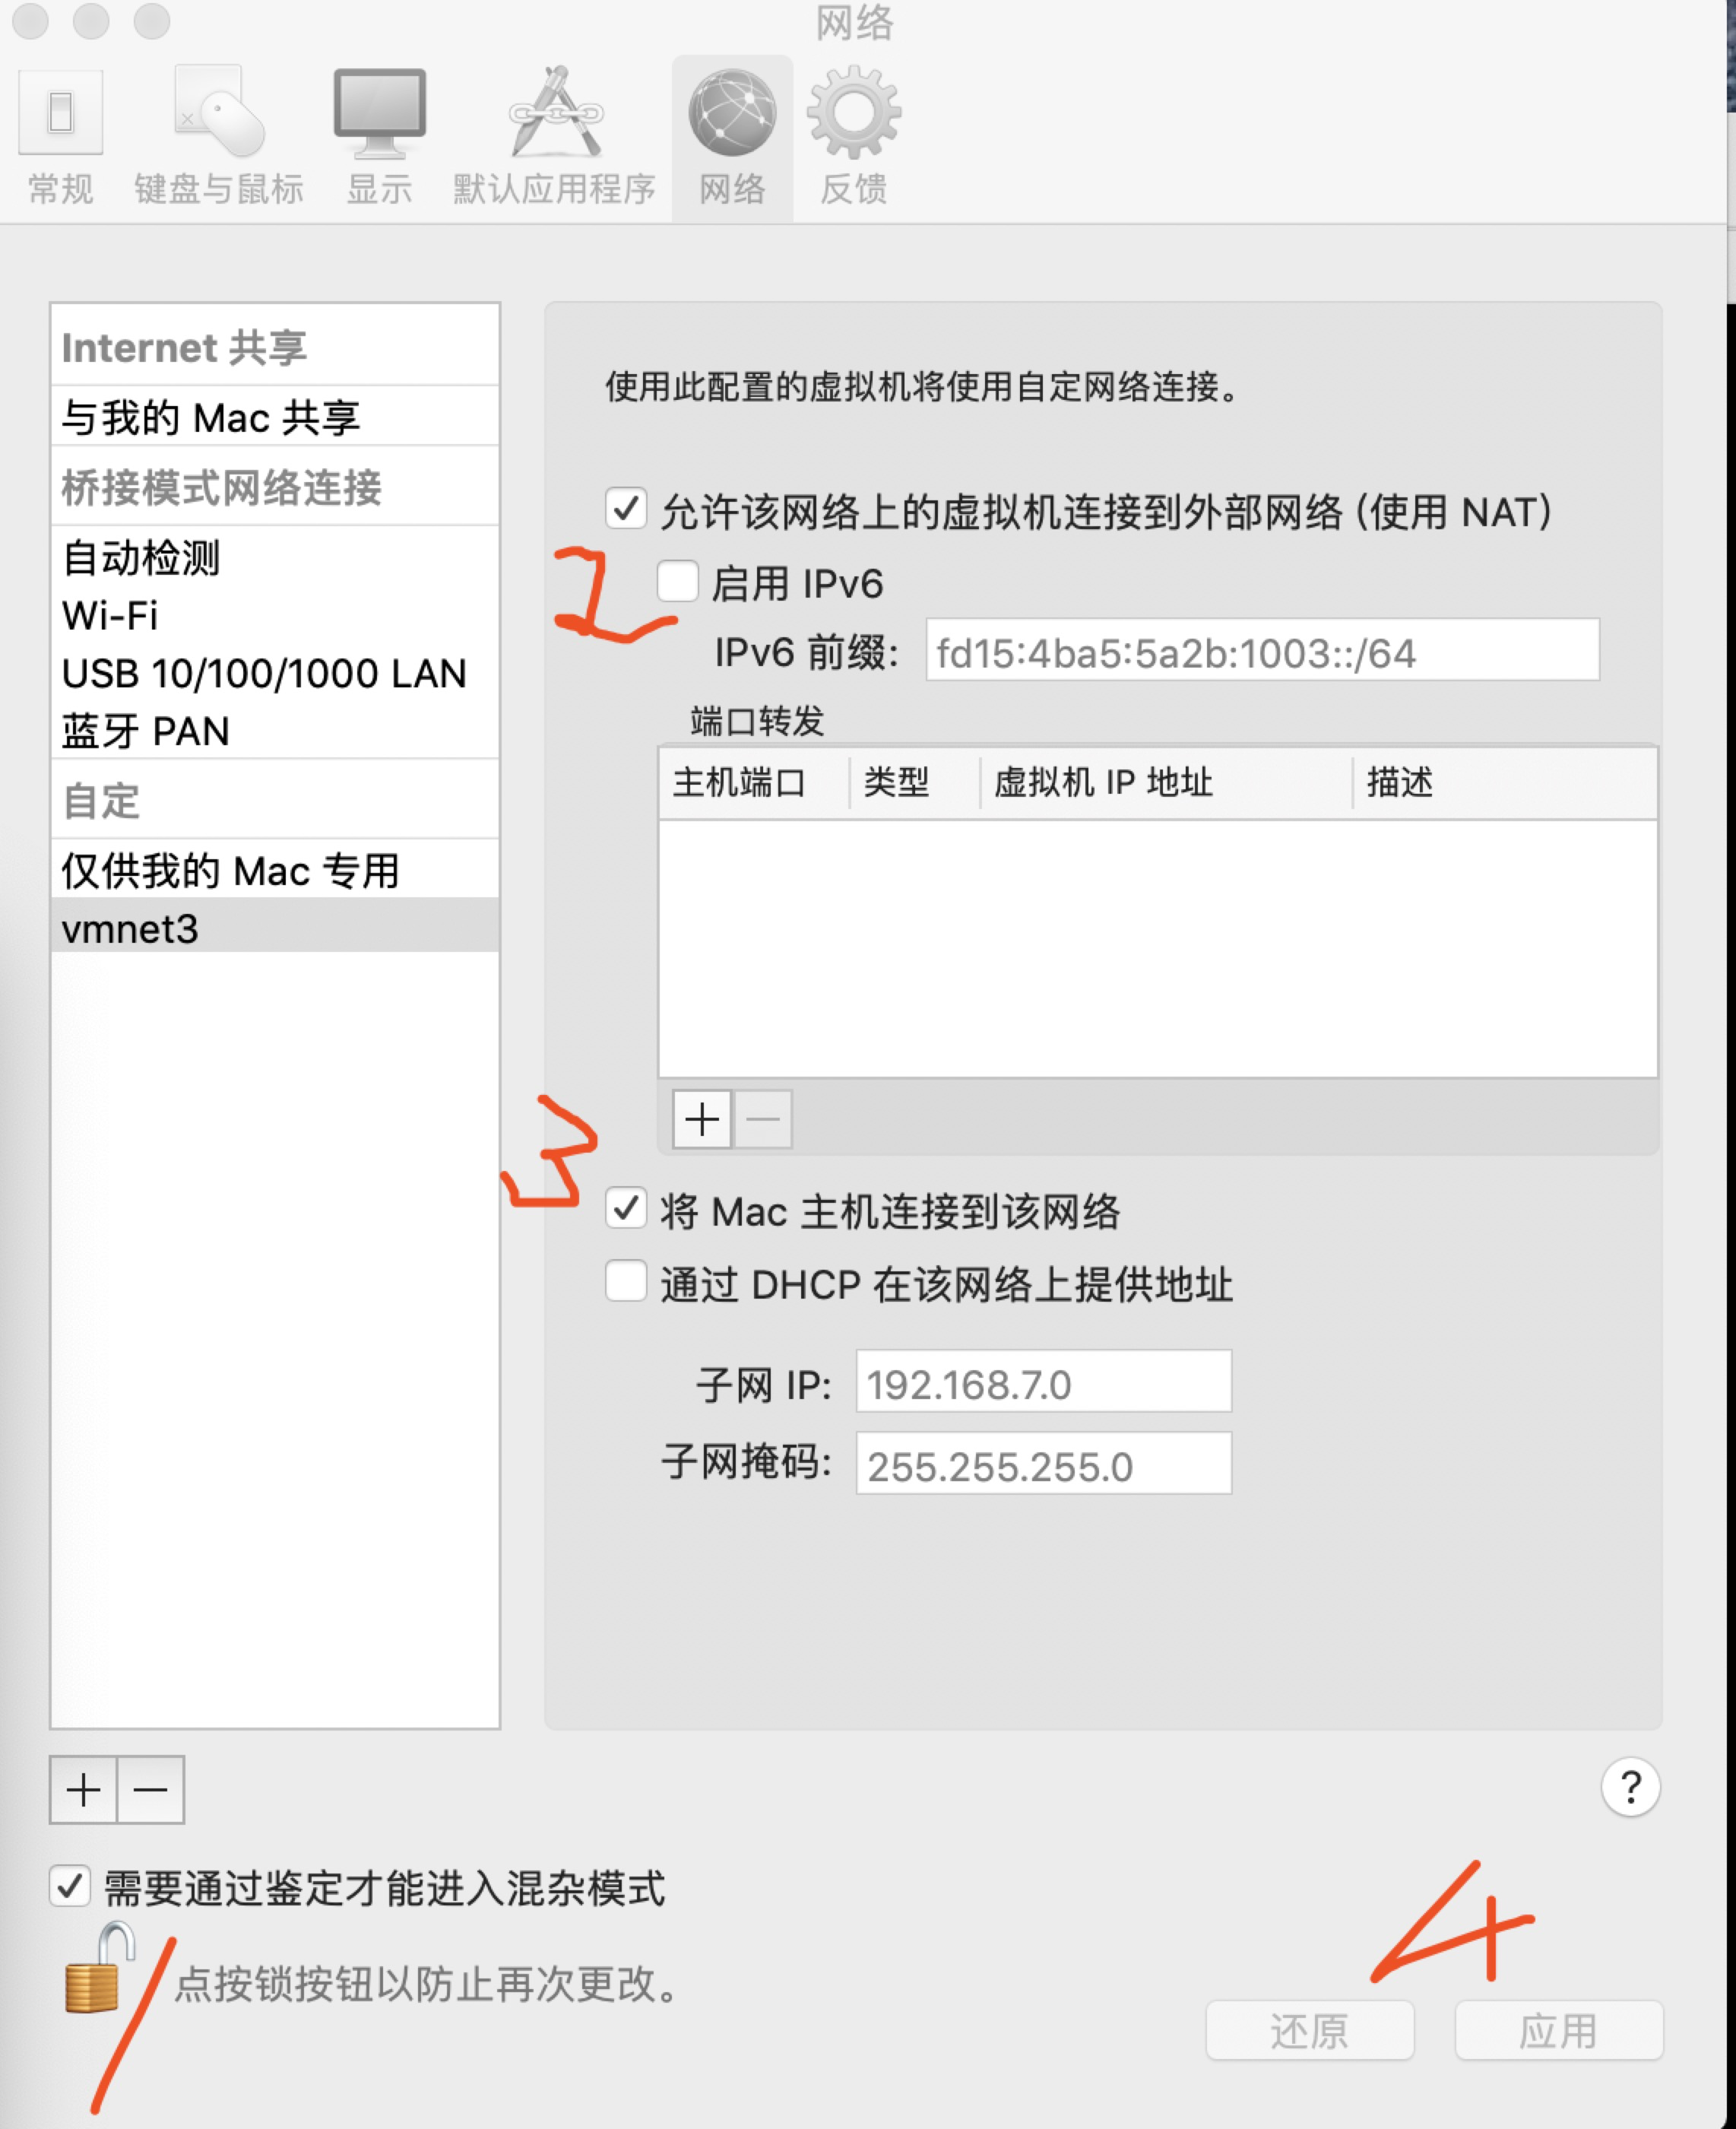Image resolution: width=1736 pixels, height=2129 pixels.
Task: Add a new port forwarding entry
Action: [x=702, y=1118]
